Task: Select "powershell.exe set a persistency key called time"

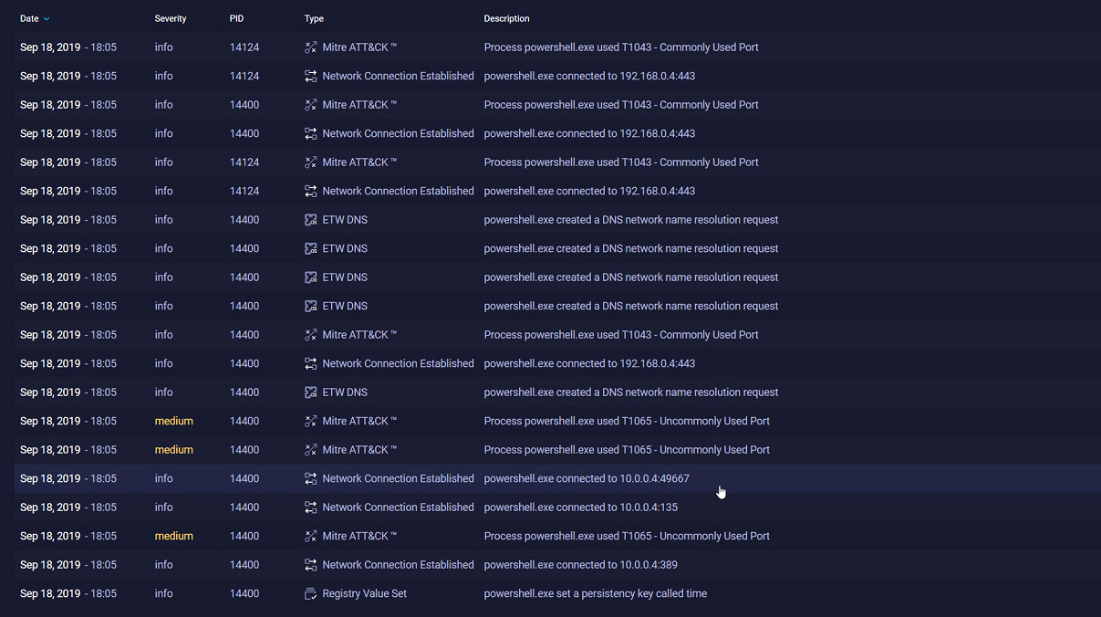Action: pos(596,593)
